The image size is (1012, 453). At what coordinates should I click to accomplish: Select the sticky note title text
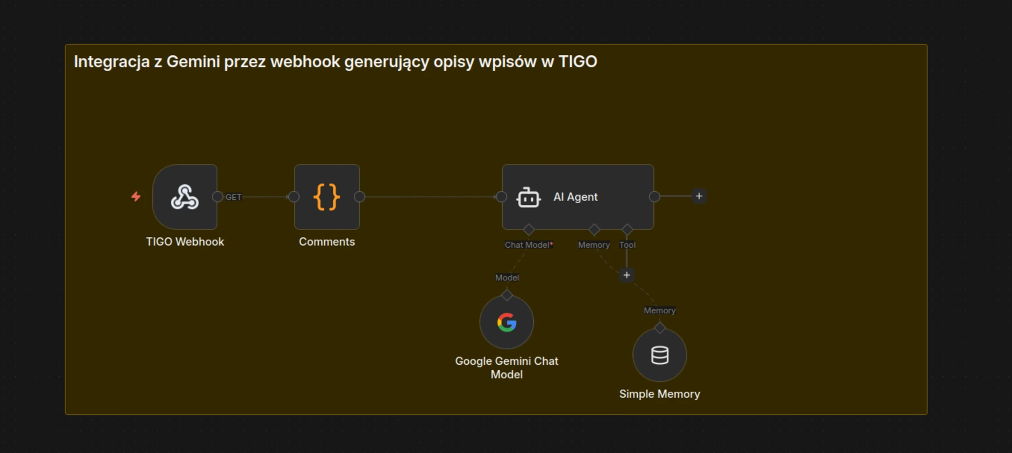(x=336, y=62)
